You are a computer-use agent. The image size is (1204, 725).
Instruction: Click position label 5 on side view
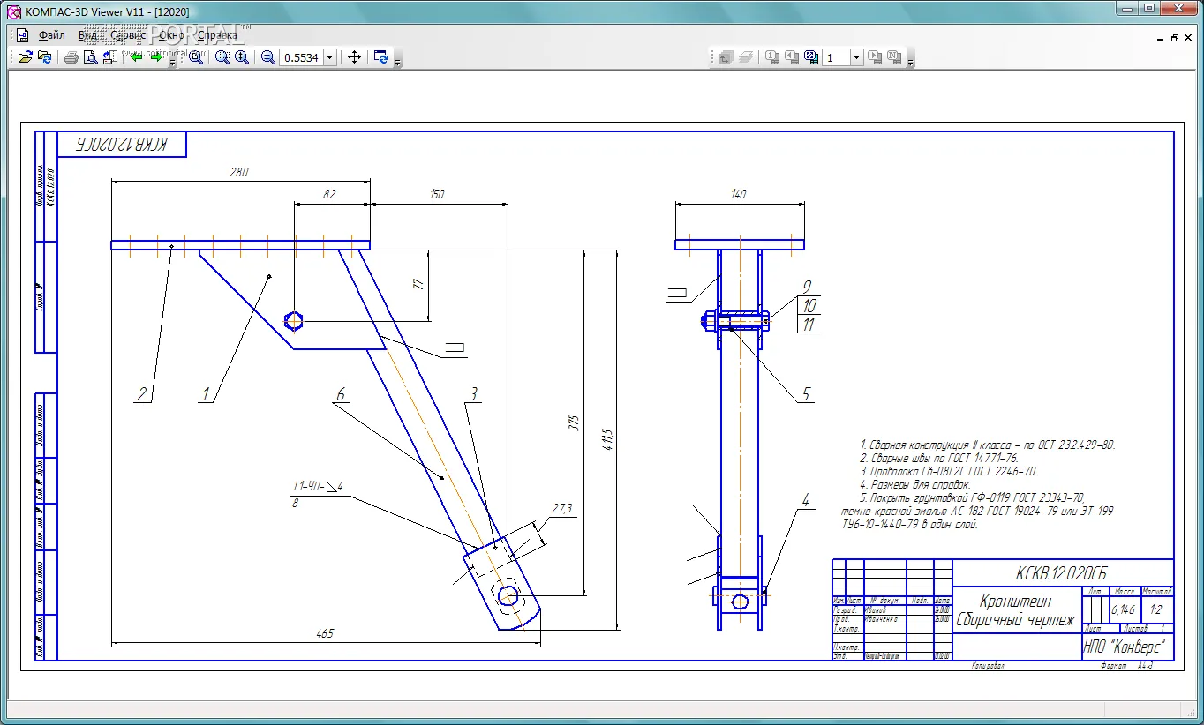coord(805,395)
